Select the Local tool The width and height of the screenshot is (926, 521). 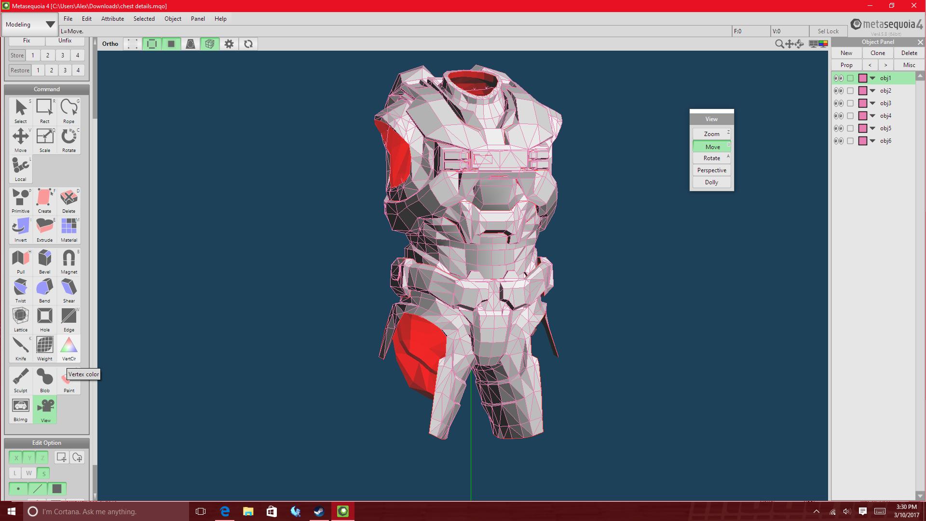[x=21, y=169]
